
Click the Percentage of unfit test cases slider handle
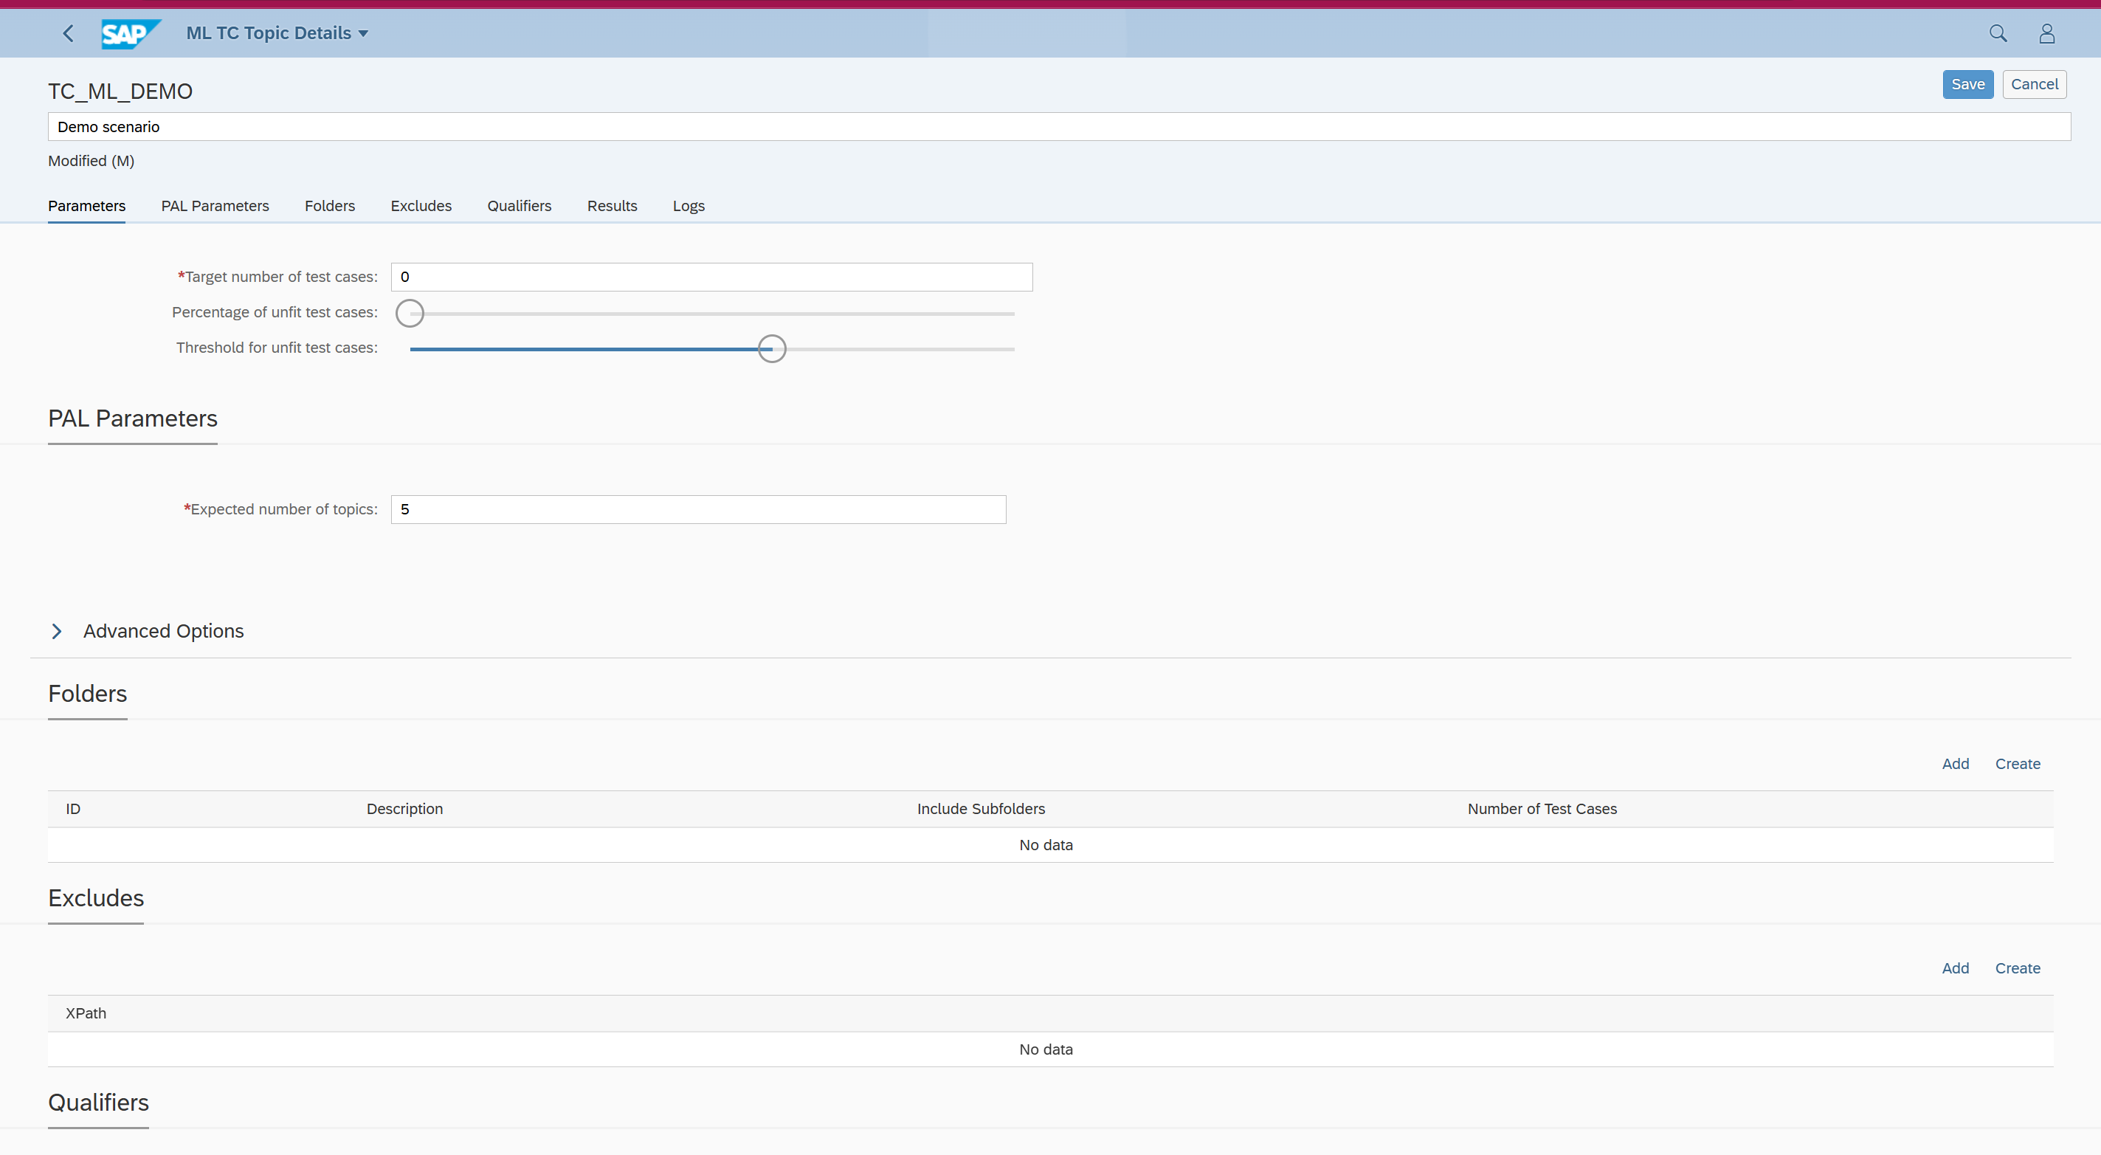410,313
